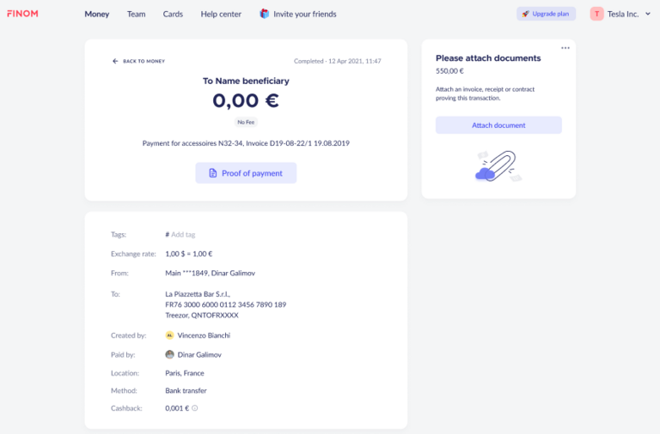Click the gift icon beside Invite your friends
This screenshot has width=660, height=434.
[x=264, y=14]
